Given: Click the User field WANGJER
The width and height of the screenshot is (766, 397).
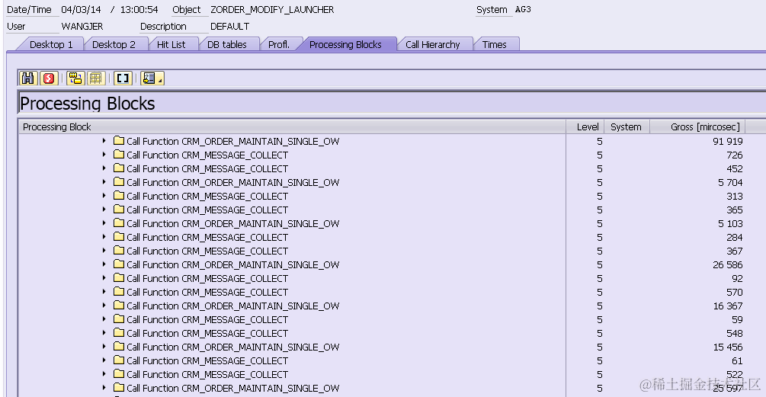Looking at the screenshot, I should pyautogui.click(x=82, y=27).
